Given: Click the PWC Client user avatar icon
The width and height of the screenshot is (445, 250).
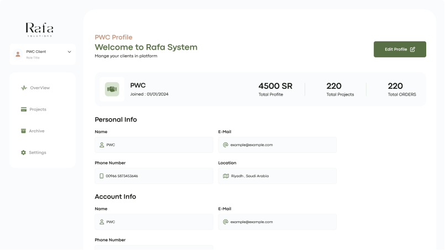Looking at the screenshot, I should tap(18, 54).
